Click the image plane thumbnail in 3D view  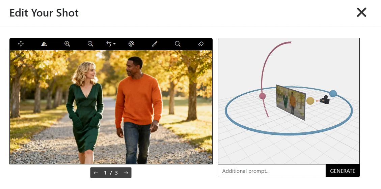point(291,102)
